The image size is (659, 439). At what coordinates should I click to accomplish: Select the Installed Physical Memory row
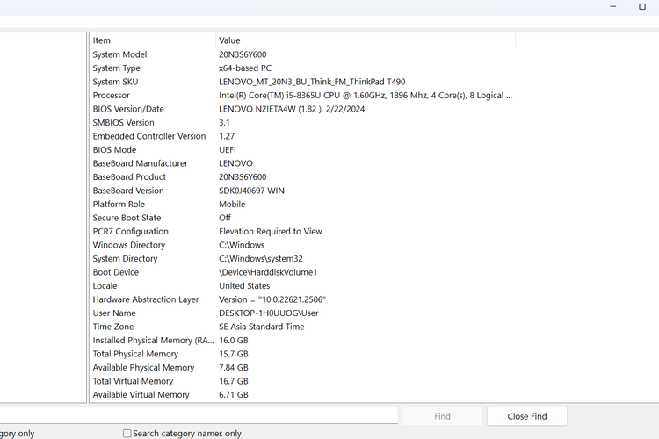coord(152,341)
